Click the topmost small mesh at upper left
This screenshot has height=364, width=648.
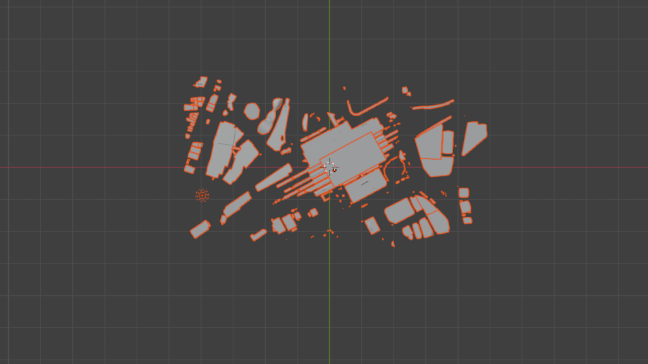tap(201, 82)
